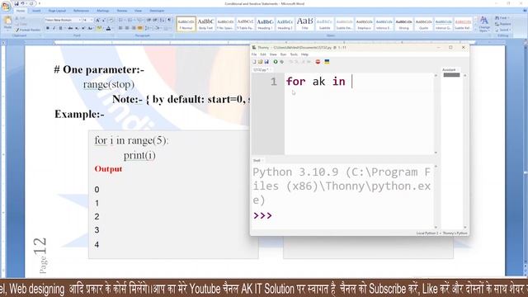Click the Align Left icon in Word
This screenshot has width=528, height=297.
120,28
